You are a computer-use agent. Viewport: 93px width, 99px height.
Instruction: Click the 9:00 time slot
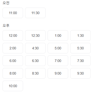[58, 73]
